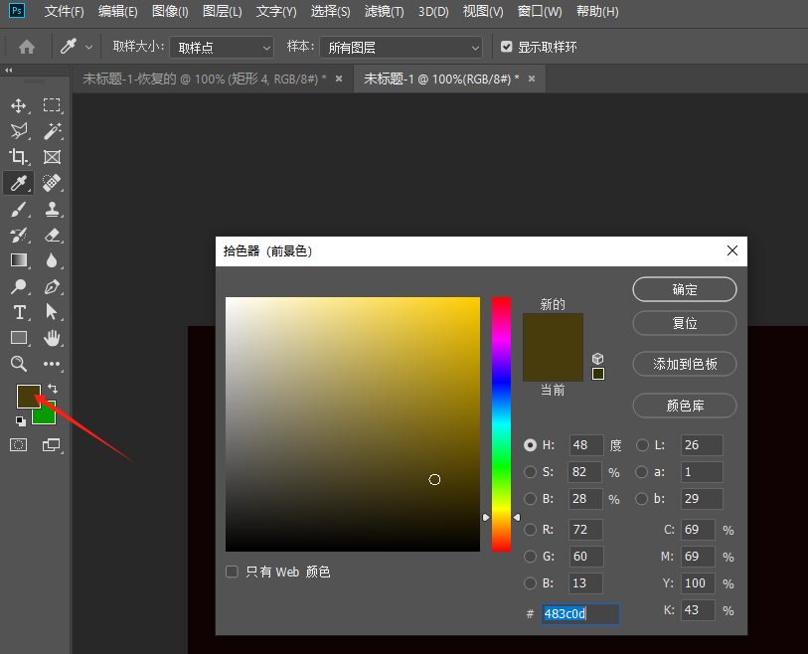
Task: Select the G green radio button
Action: click(x=530, y=556)
